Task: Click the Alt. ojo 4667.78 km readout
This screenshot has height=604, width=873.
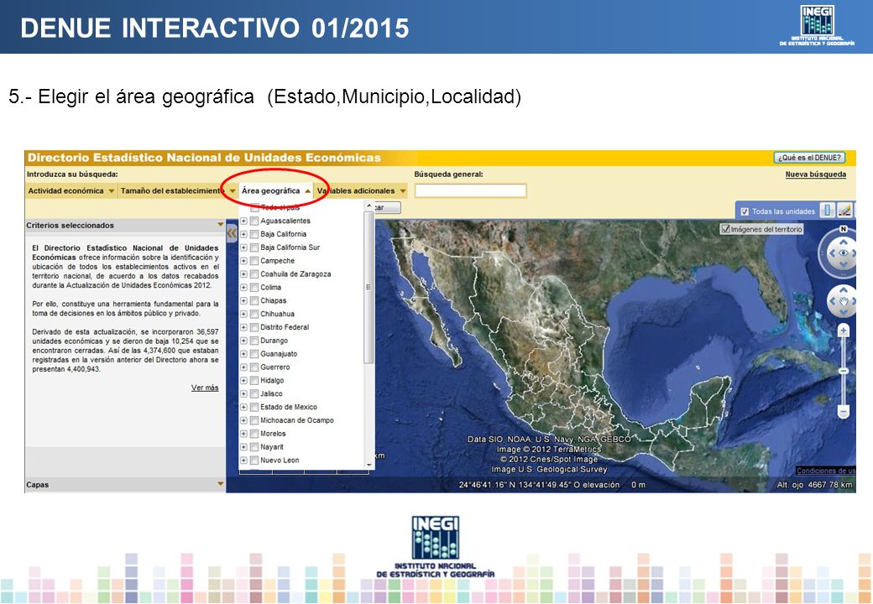Action: (x=814, y=485)
